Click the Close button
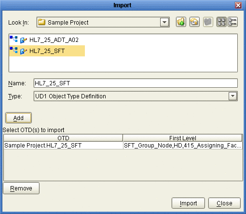Image resolution: width=246 pixels, height=214 pixels. 224,203
